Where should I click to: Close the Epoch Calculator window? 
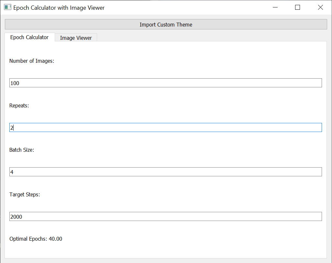tap(320, 7)
